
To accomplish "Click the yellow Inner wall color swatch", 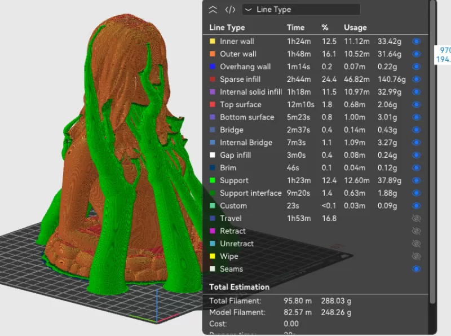I will 213,41.
